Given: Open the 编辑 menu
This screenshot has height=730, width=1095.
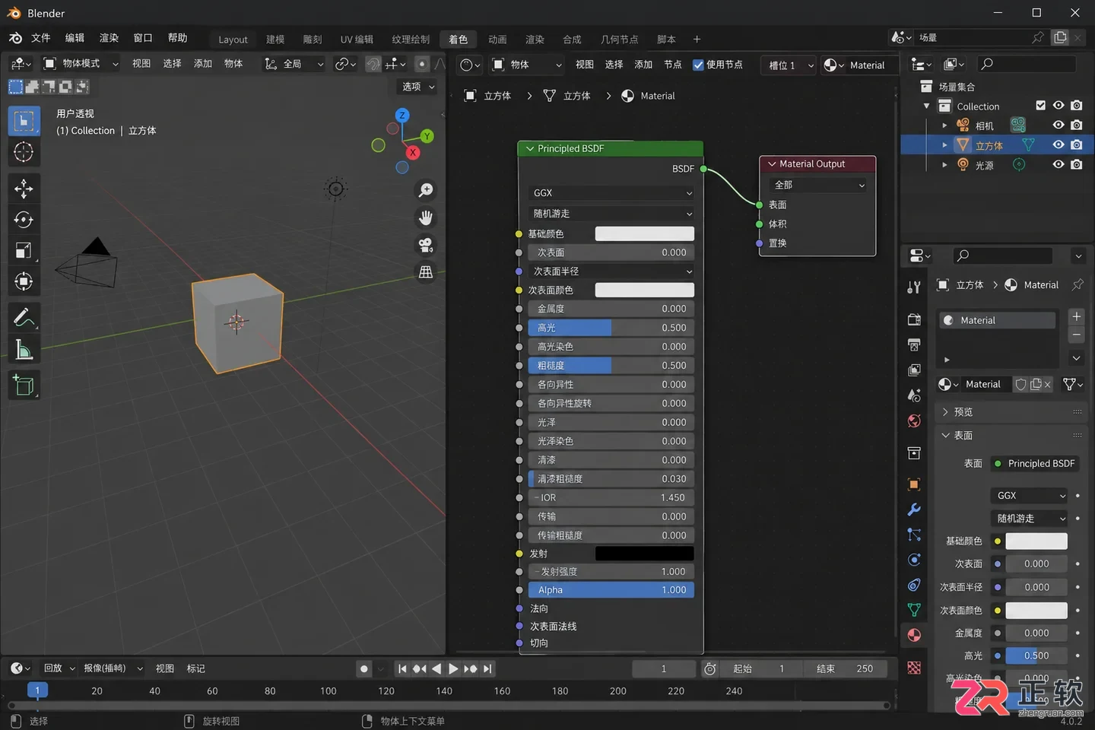Looking at the screenshot, I should tap(75, 38).
